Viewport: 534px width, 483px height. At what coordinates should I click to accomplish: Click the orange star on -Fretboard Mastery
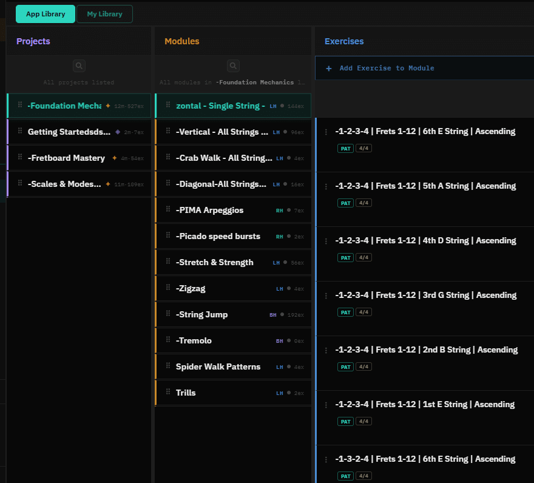click(115, 158)
